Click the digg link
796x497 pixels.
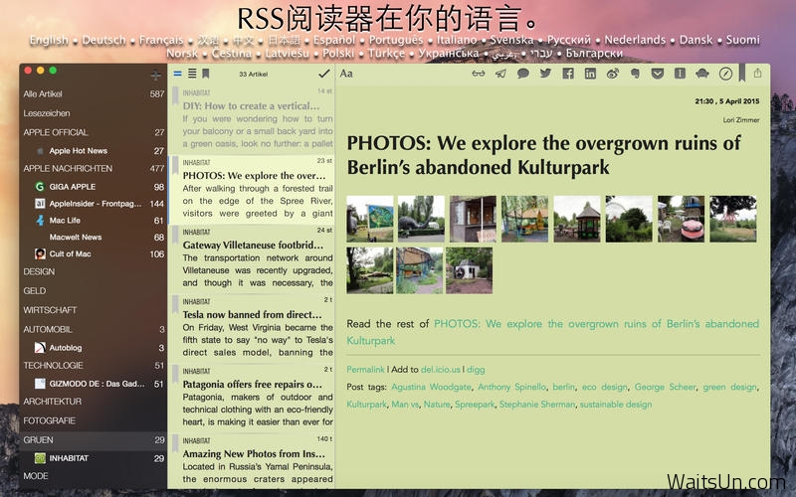click(476, 370)
